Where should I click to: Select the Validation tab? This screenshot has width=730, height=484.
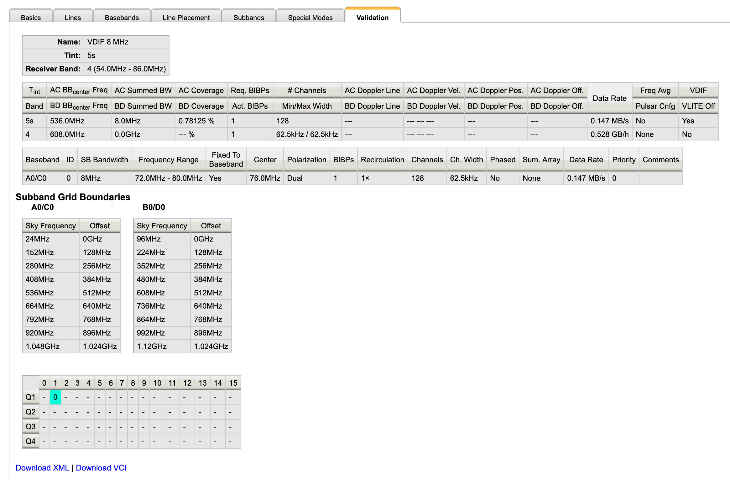point(372,18)
